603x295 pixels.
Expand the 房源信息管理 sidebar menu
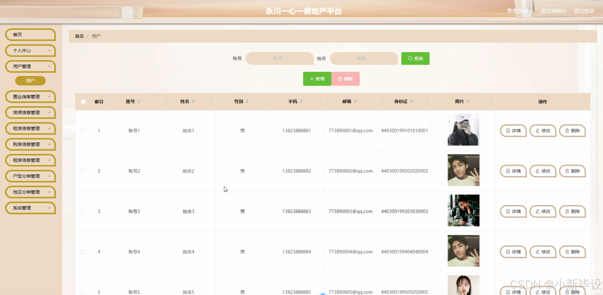31,113
